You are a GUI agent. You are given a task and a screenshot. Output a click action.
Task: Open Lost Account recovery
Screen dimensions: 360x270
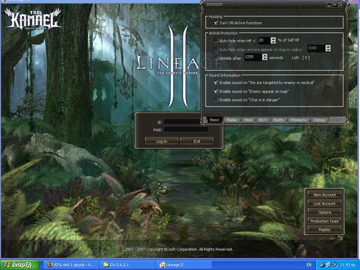point(325,204)
